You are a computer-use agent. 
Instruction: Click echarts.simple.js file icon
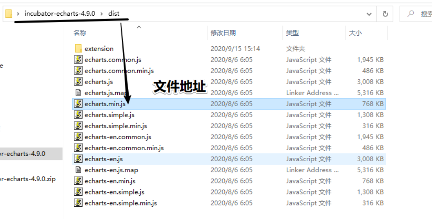pos(78,115)
